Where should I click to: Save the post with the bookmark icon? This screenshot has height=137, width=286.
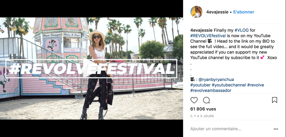click(x=274, y=100)
